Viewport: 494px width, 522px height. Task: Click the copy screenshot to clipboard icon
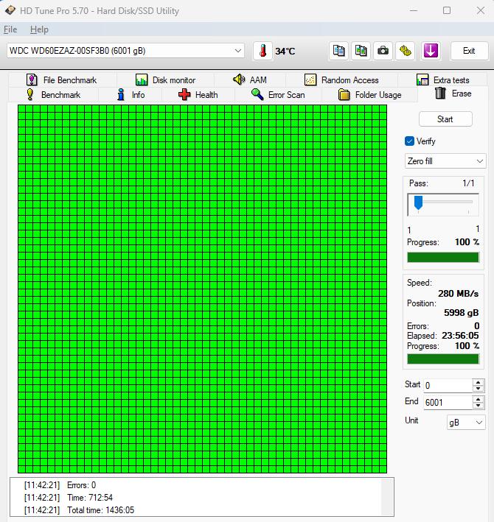pyautogui.click(x=361, y=51)
